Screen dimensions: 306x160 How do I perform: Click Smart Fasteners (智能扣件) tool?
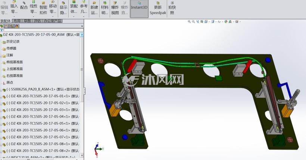(x=43, y=8)
